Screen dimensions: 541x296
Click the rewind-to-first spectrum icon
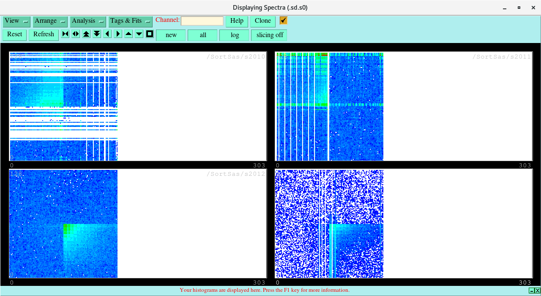(x=65, y=34)
